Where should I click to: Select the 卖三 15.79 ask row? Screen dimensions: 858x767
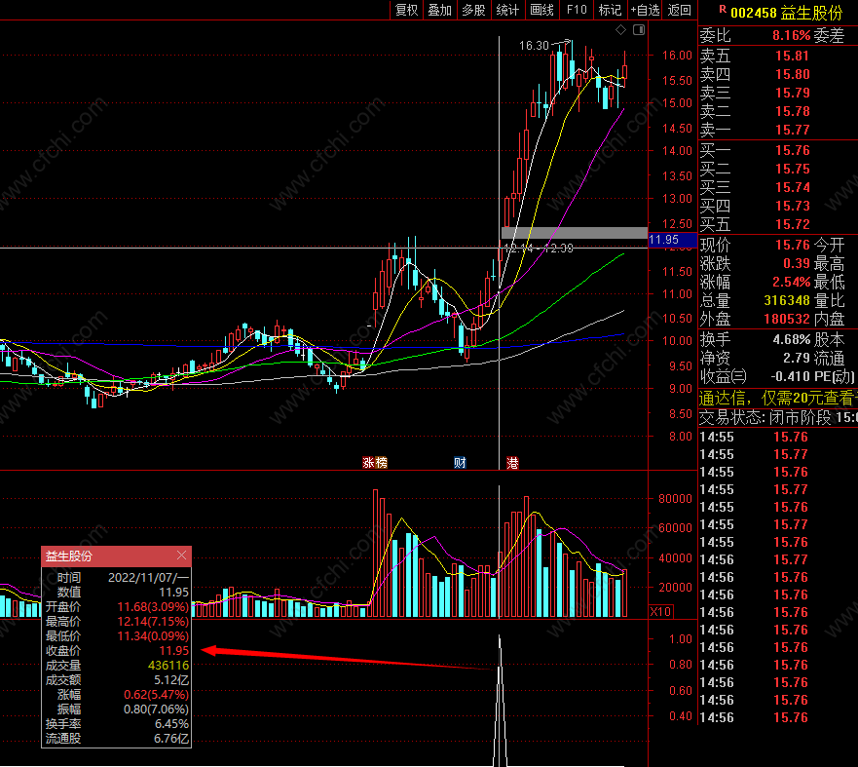[x=778, y=93]
